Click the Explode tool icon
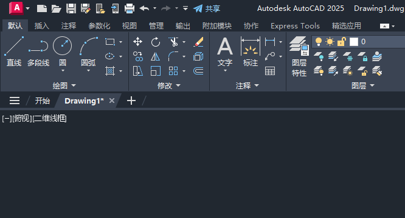Image resolution: width=405 pixels, height=218 pixels. pyautogui.click(x=198, y=56)
